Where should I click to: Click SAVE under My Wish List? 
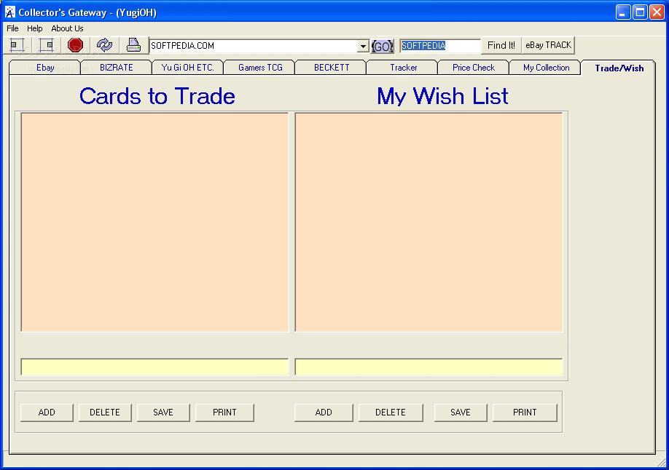coord(461,413)
